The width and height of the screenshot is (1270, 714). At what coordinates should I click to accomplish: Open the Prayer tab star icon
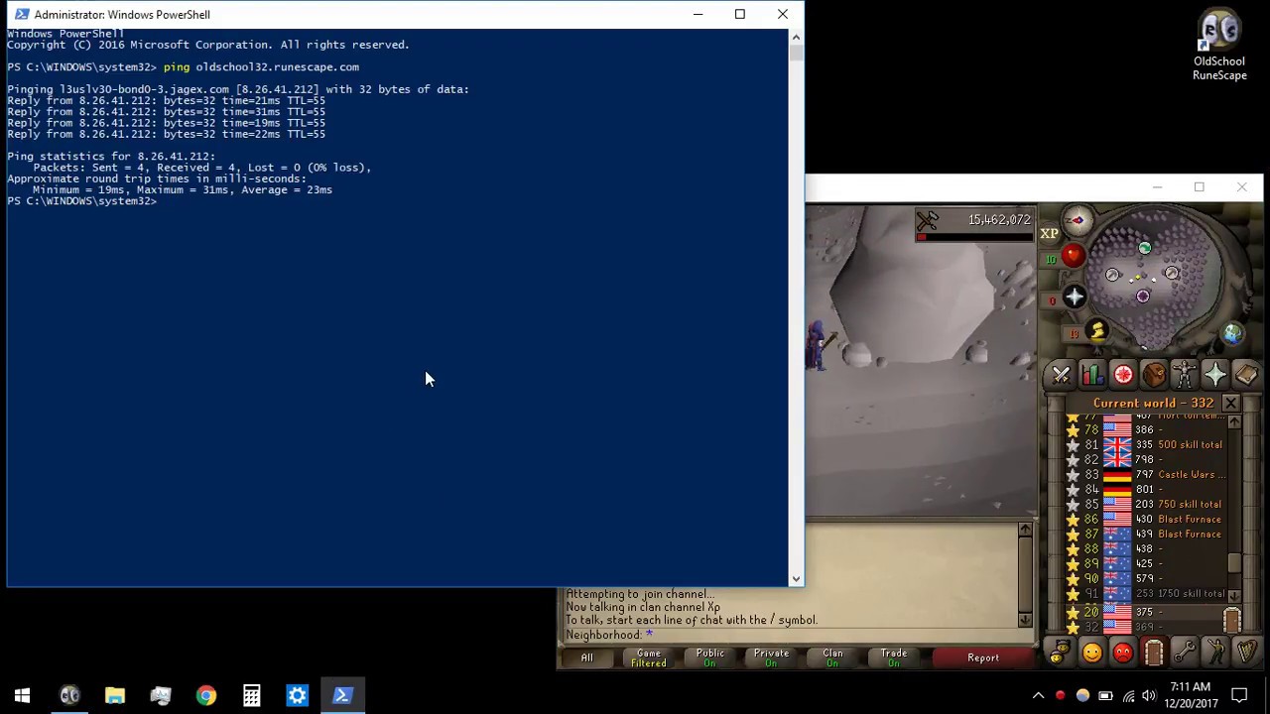pos(1215,375)
